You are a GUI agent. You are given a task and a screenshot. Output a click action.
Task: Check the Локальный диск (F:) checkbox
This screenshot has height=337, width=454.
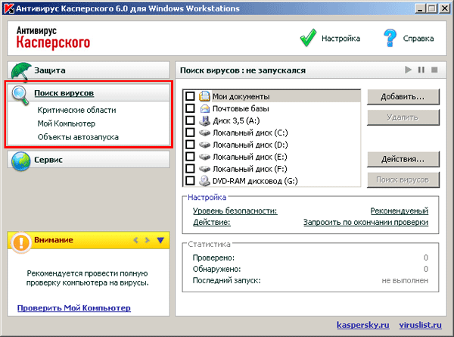coord(190,168)
